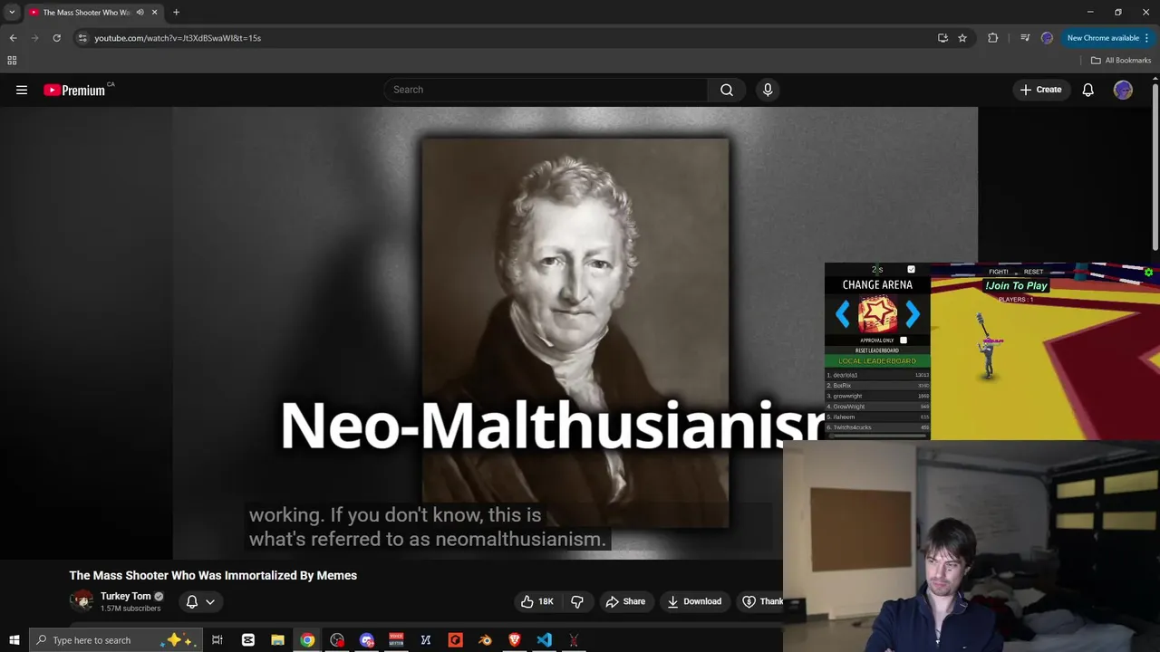
Task: Download the video
Action: pos(694,601)
